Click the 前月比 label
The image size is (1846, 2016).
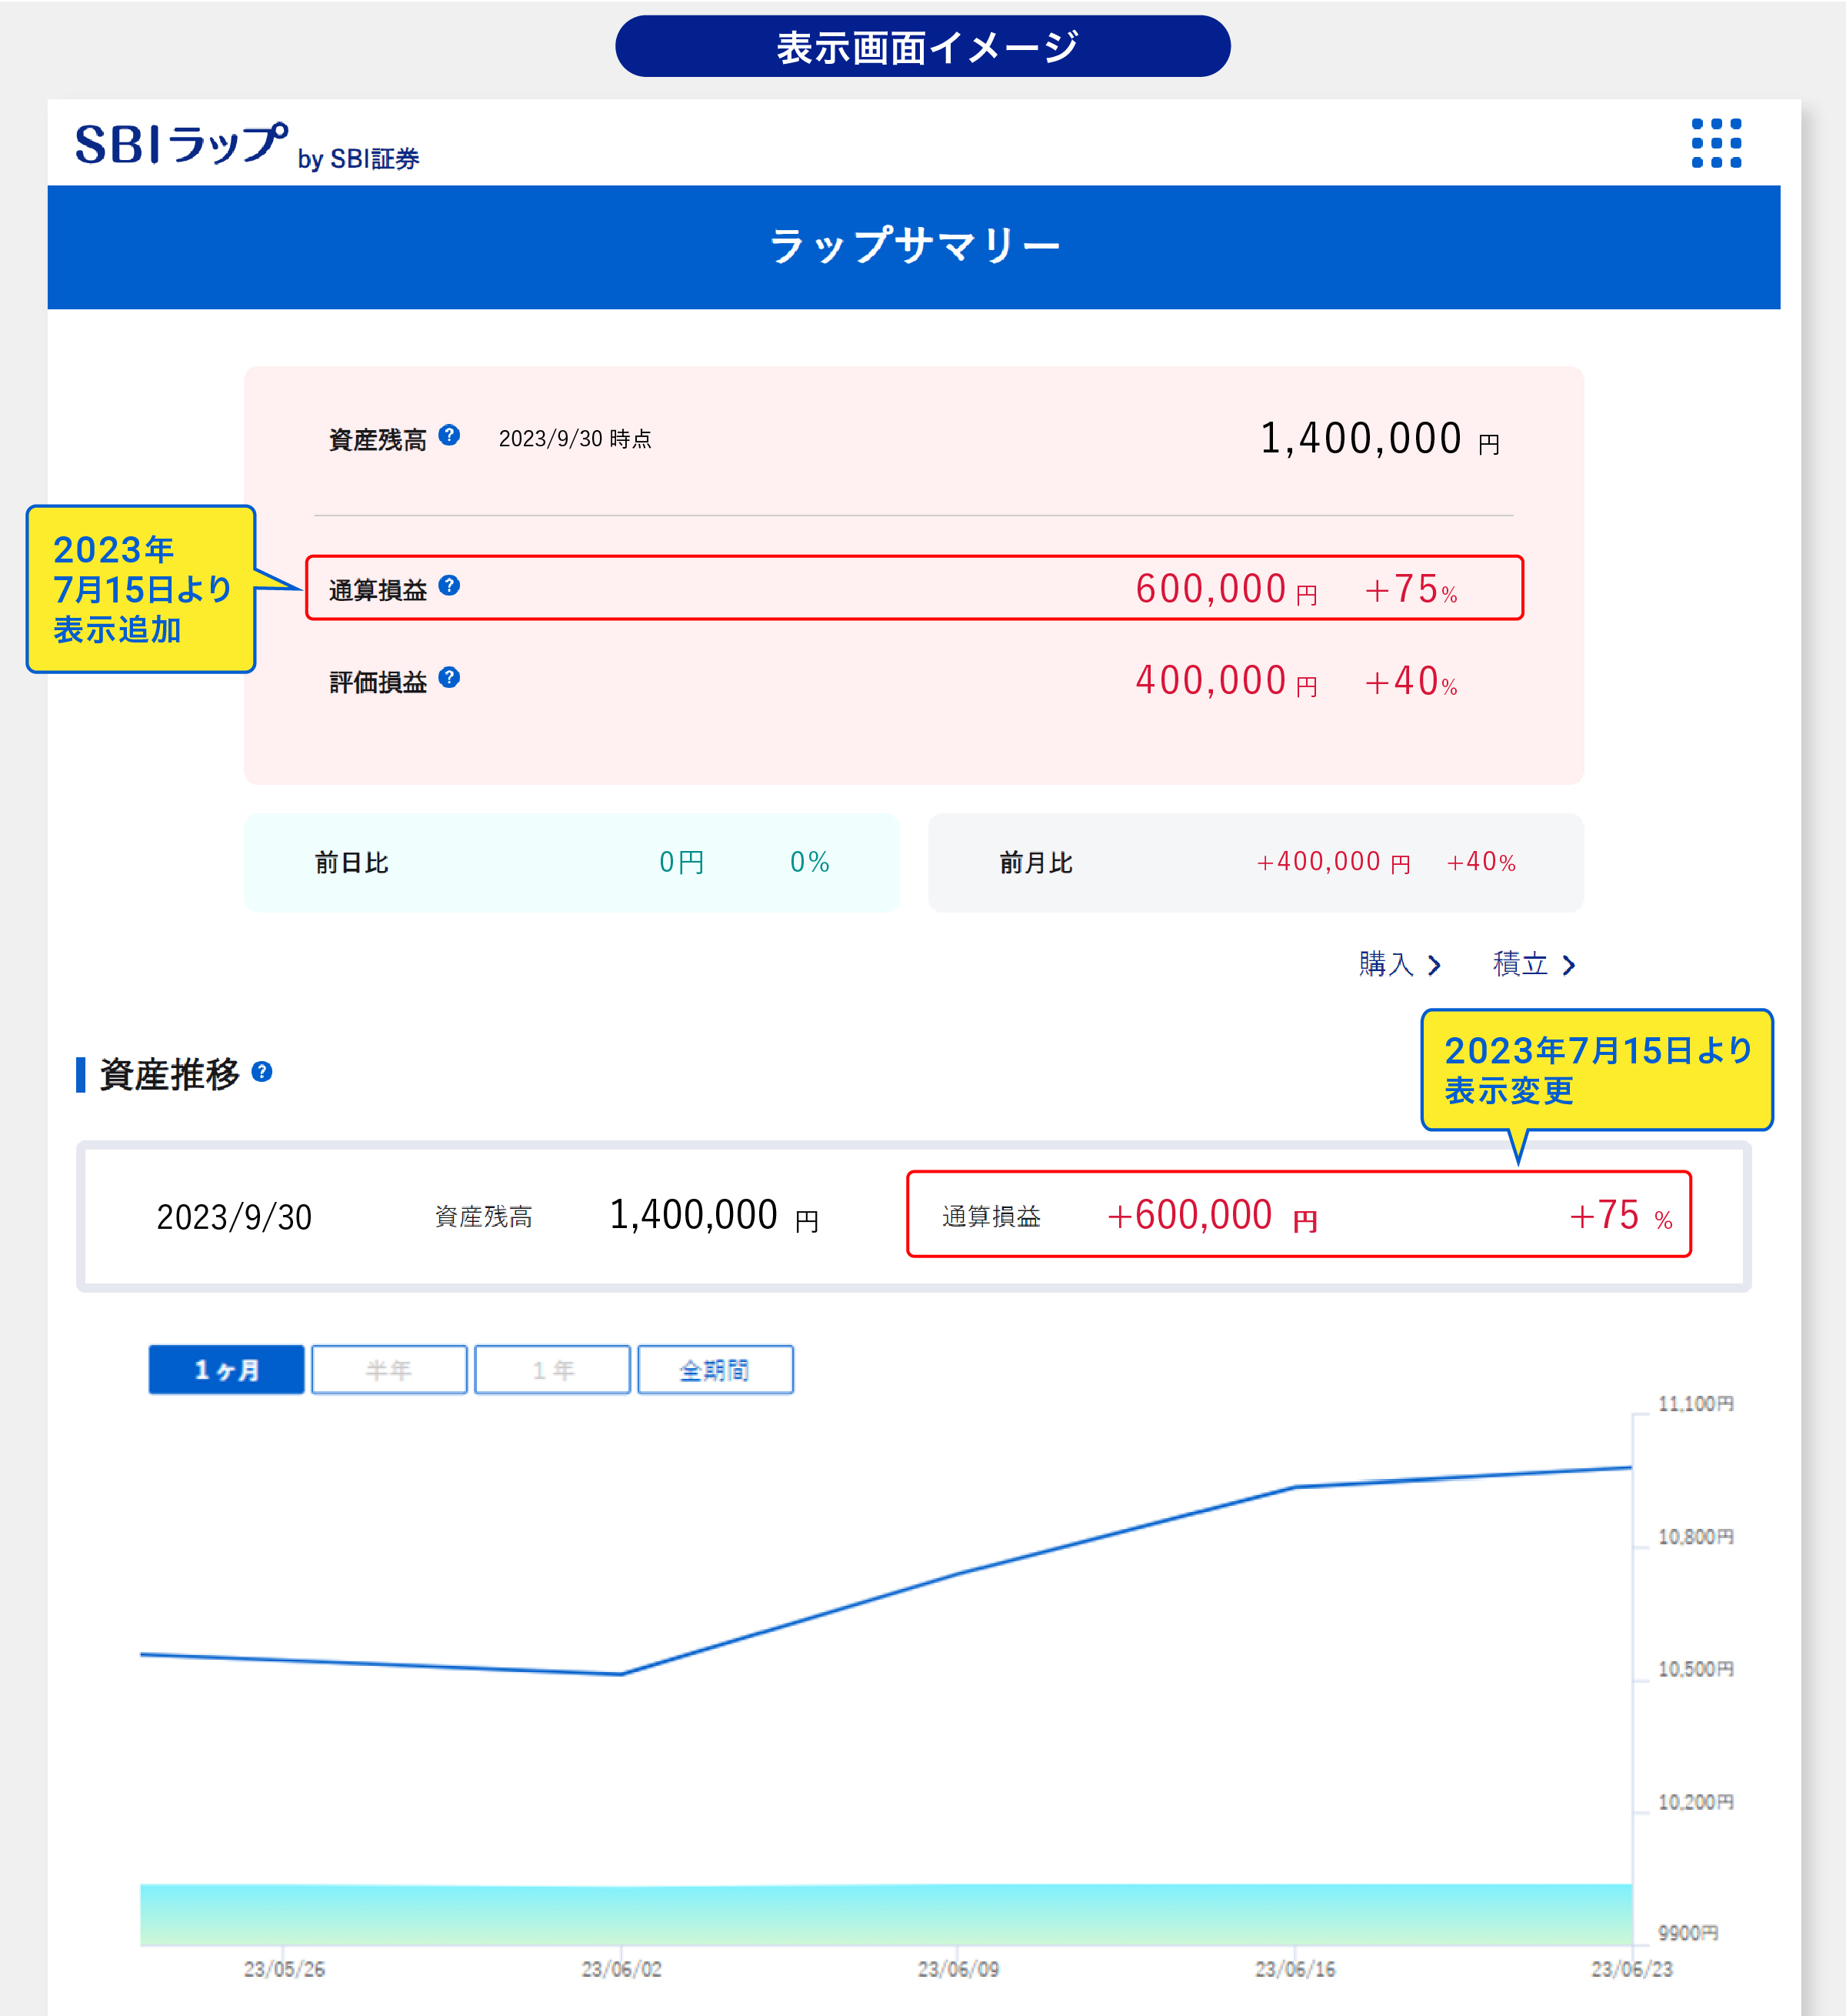tap(1036, 863)
